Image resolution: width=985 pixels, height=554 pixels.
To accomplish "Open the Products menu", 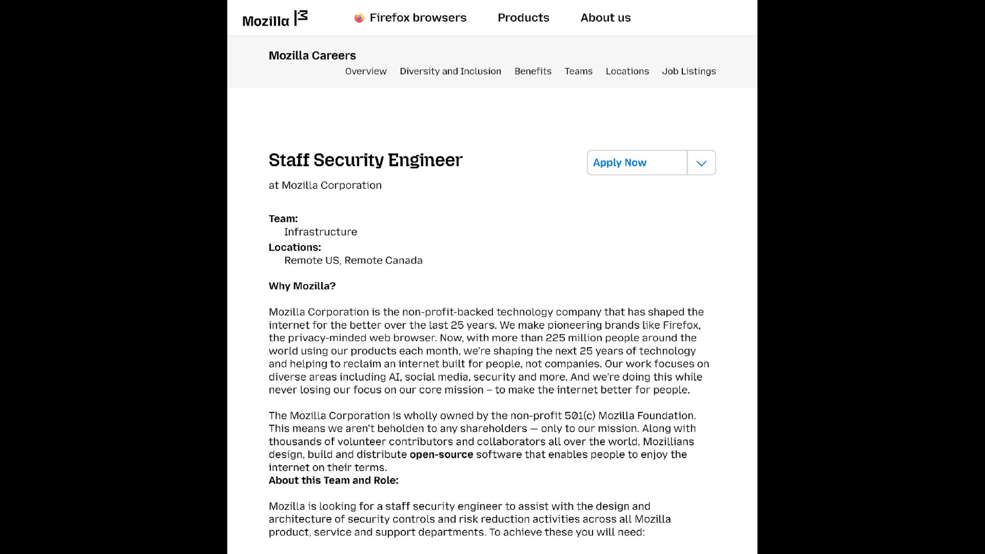I will [523, 18].
